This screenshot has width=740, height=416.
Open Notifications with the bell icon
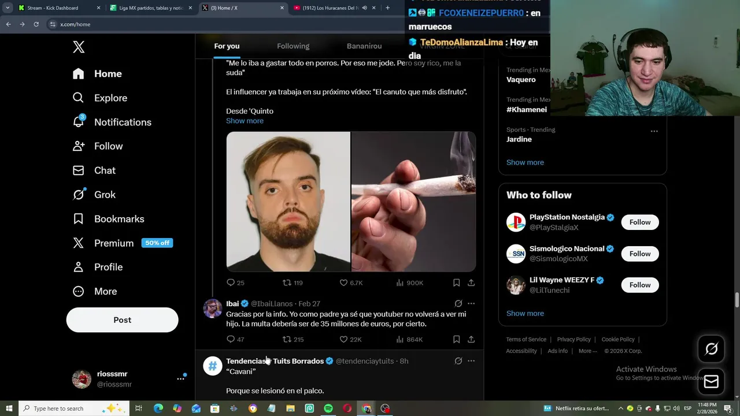(112, 122)
